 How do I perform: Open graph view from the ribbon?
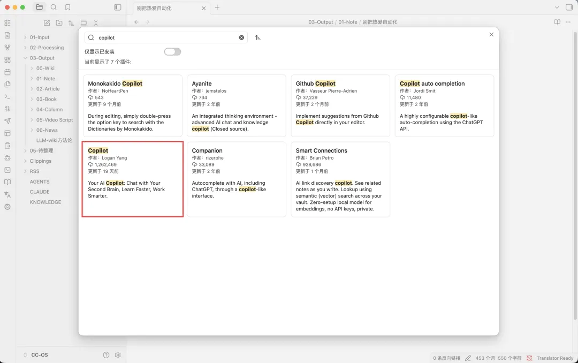pos(7,48)
